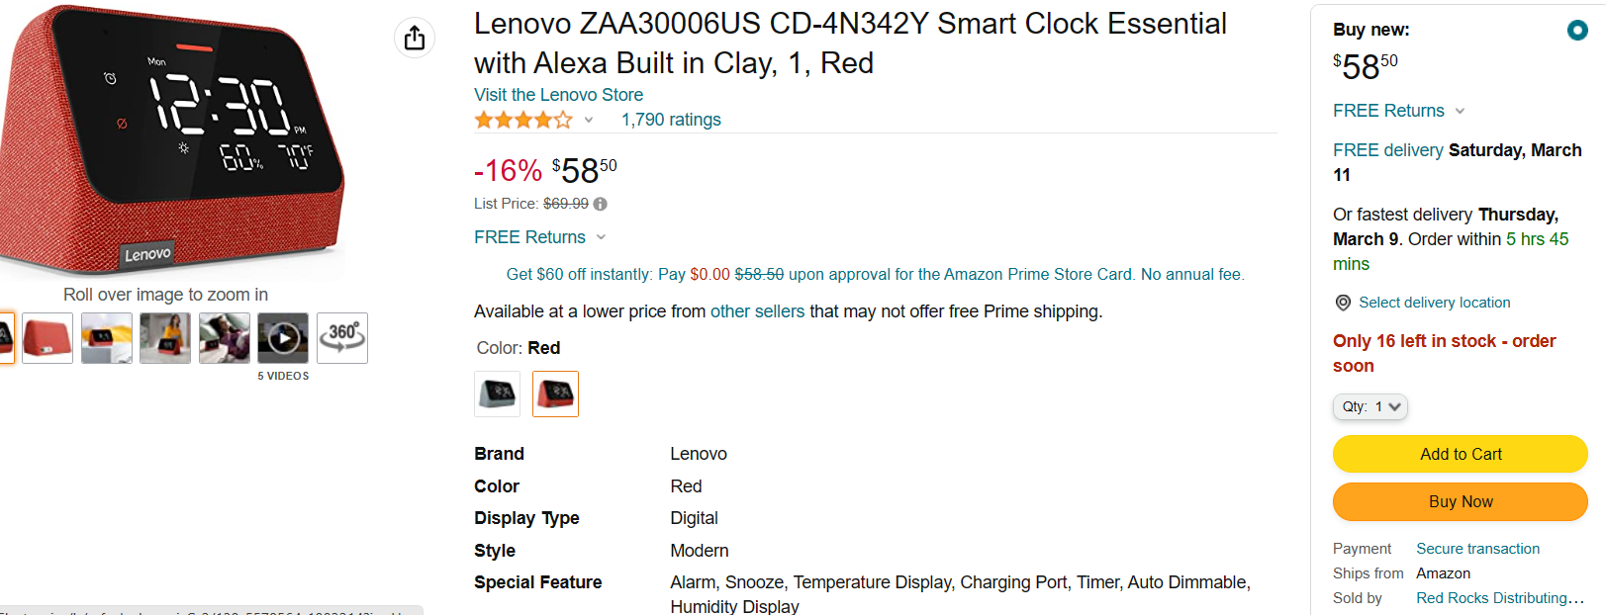Play the product video thumbnail
The width and height of the screenshot is (1606, 615).
coord(283,338)
